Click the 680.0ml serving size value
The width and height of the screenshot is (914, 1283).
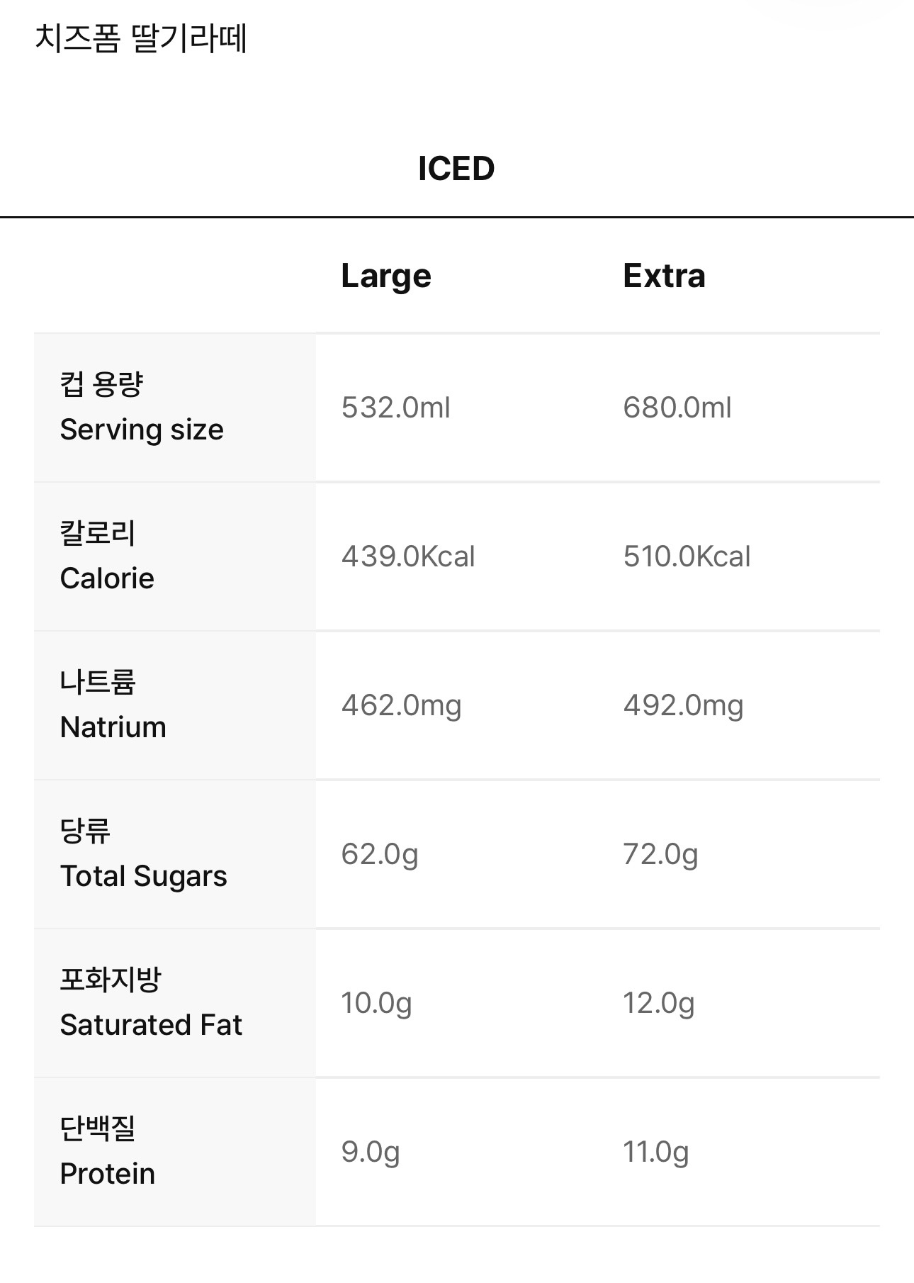click(677, 408)
